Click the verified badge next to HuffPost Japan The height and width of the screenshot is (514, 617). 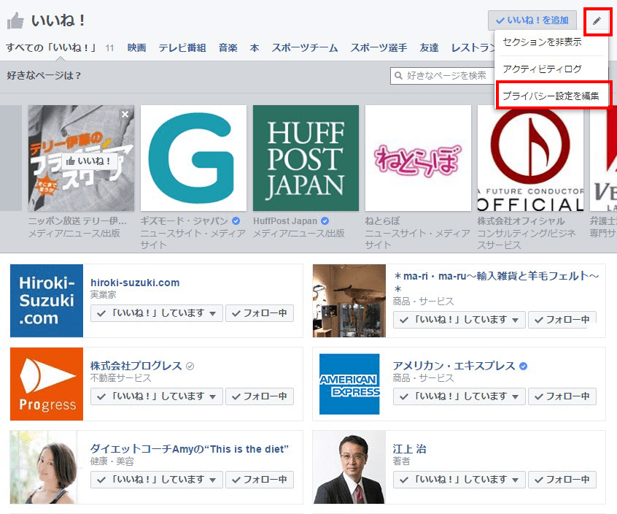coord(325,221)
